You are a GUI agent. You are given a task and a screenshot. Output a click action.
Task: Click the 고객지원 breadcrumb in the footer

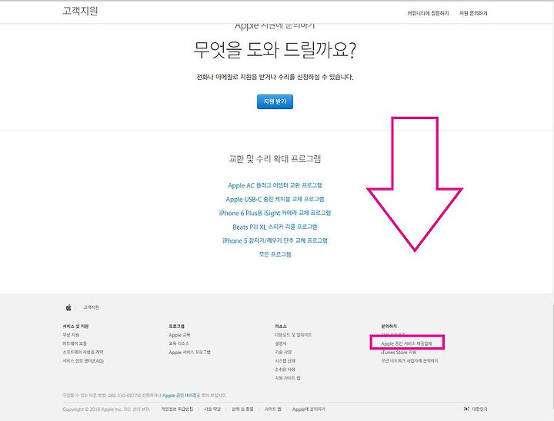click(91, 307)
